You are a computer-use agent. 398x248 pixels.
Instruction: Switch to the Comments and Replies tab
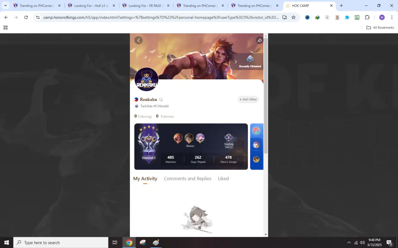pyautogui.click(x=187, y=179)
